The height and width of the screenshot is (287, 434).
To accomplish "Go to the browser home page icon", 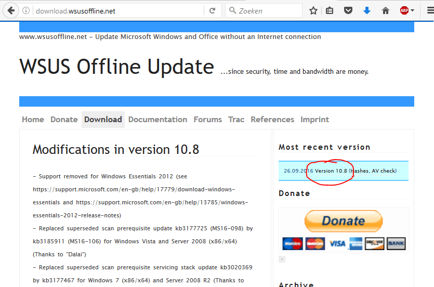I will 386,11.
